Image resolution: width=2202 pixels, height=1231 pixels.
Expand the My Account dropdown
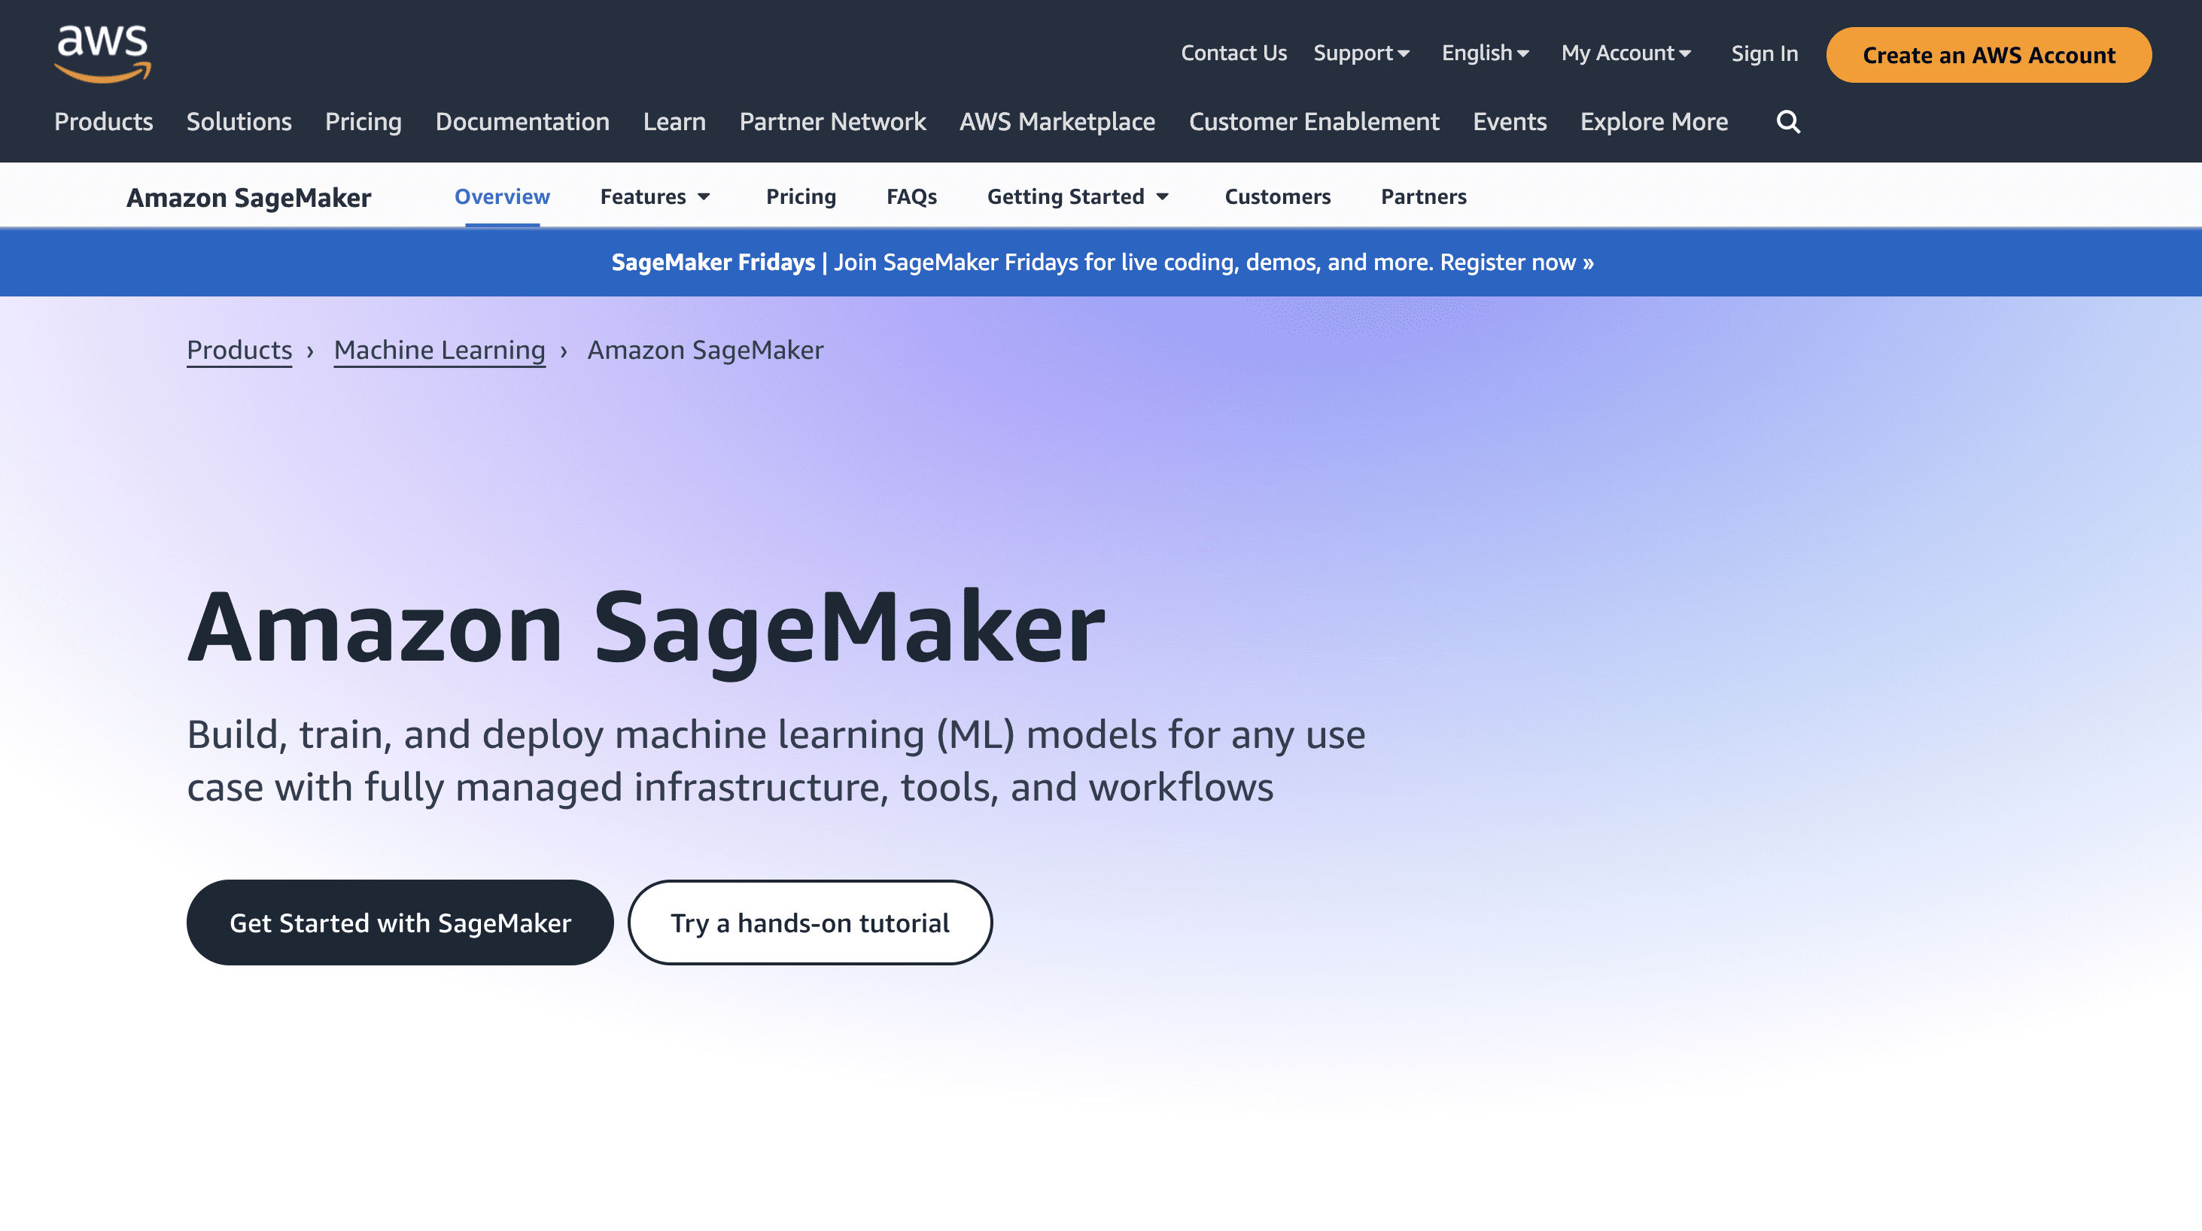[1626, 53]
